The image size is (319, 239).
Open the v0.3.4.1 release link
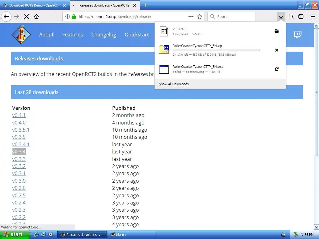[x=21, y=144]
